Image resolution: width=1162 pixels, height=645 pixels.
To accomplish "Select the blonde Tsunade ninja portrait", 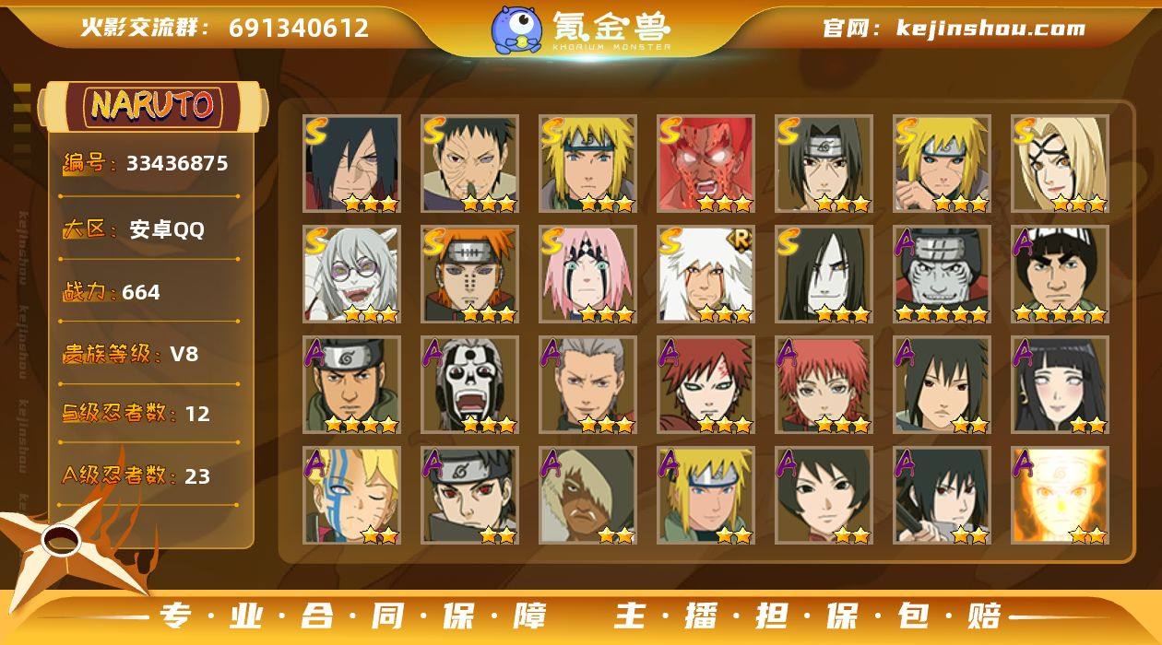I will [1060, 164].
